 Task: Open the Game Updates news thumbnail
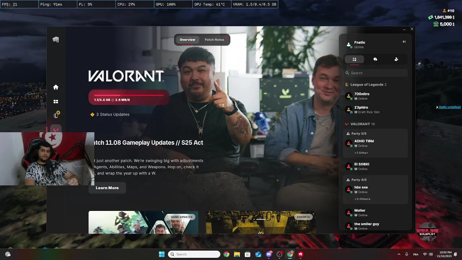pyautogui.click(x=143, y=222)
